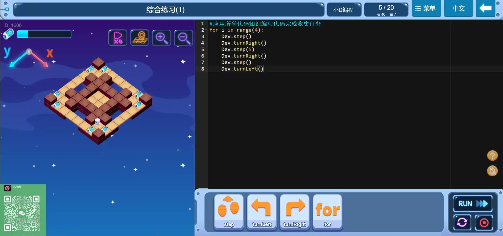The image size is (503, 236).
Task: Open the 菜单 menu
Action: pos(426,9)
